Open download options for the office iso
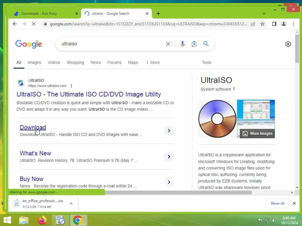The image size is (302, 226). tap(71, 204)
